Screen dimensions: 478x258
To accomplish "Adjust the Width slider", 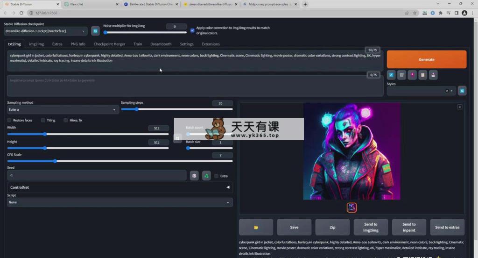I will click(x=88, y=134).
